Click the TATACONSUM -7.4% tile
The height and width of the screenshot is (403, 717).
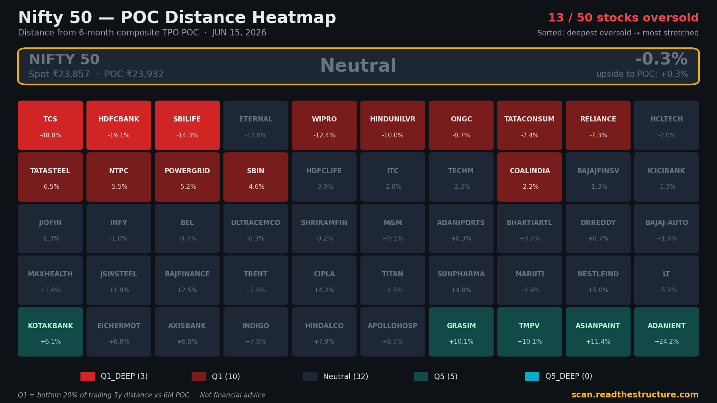(530, 125)
